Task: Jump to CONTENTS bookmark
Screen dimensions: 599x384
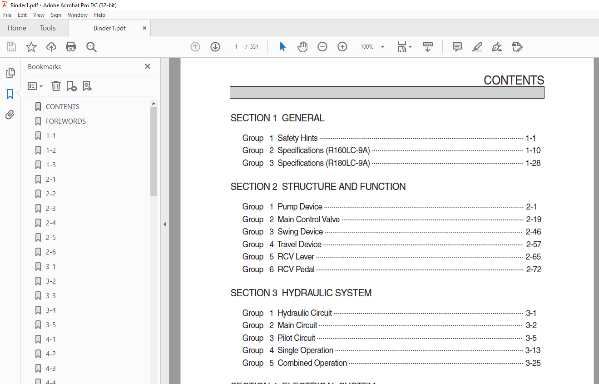Action: pos(63,107)
